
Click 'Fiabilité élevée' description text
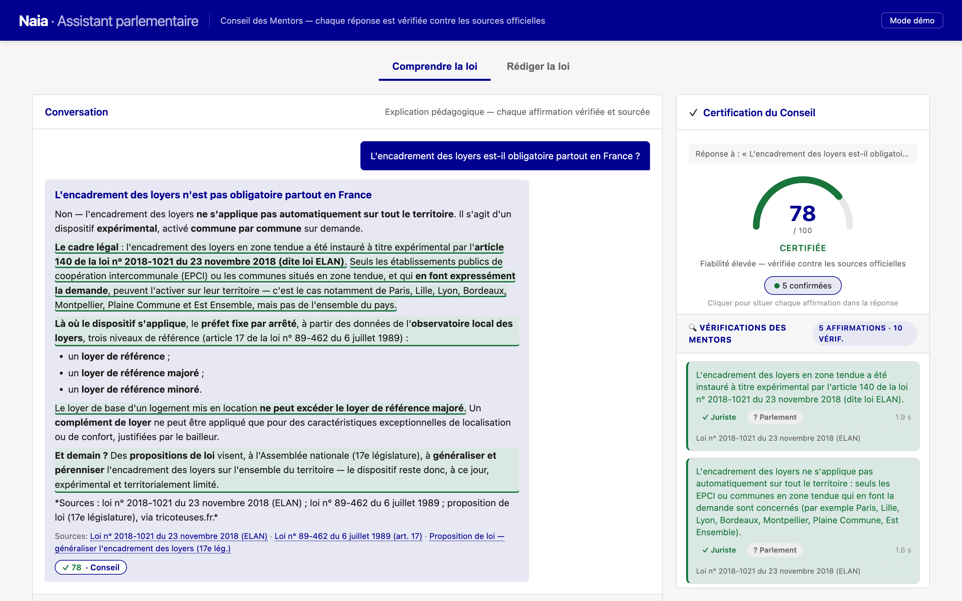click(x=803, y=263)
